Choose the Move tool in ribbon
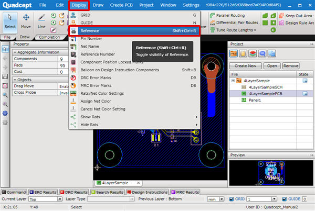 point(26,21)
